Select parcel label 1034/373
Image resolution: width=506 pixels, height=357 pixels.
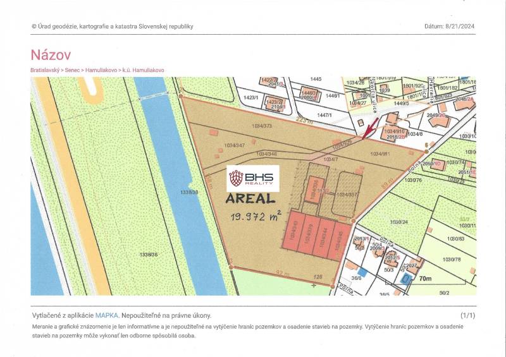(x=262, y=126)
